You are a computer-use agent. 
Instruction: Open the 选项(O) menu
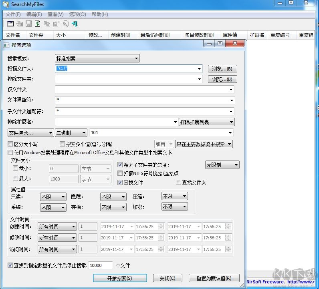77,14
